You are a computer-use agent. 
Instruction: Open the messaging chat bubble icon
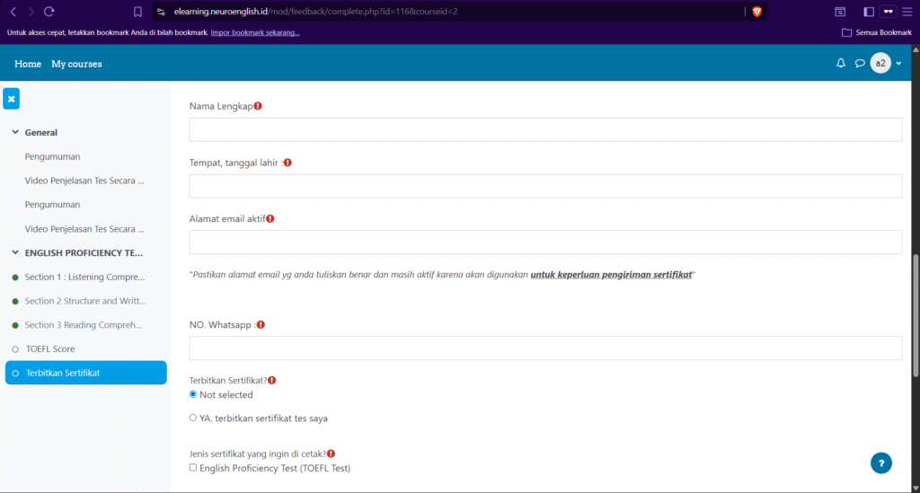(x=860, y=64)
